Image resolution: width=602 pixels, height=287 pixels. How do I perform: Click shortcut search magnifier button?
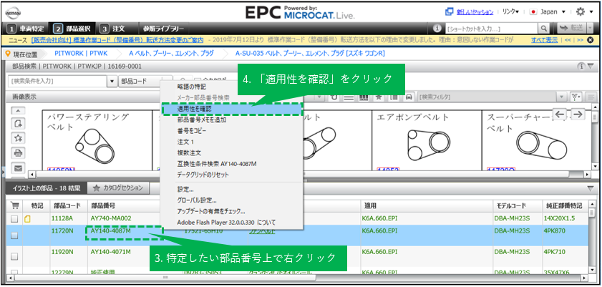543,29
